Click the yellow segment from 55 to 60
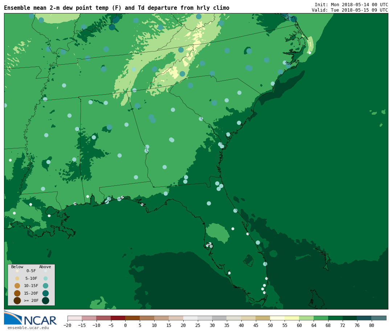The image size is (392, 332). click(292, 318)
